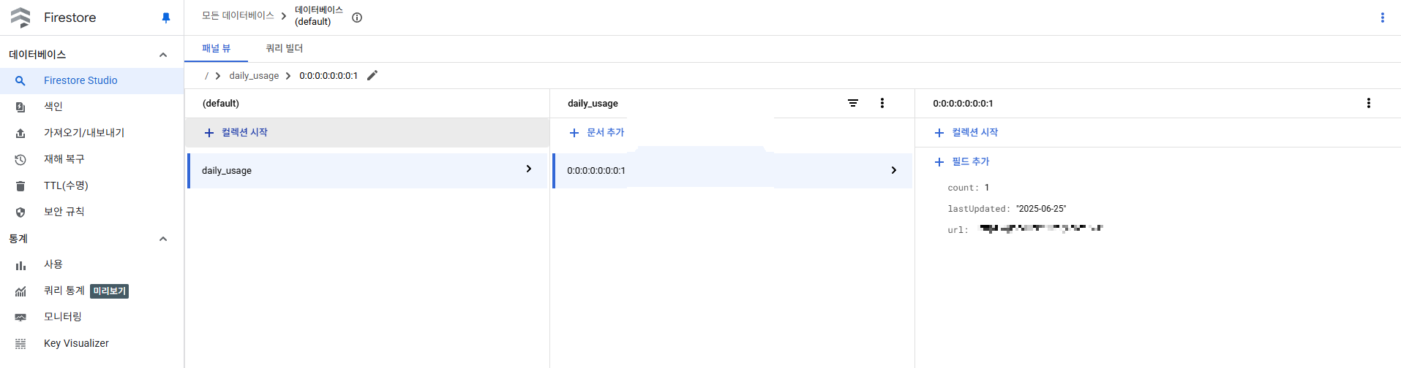Click the Firestore Studio search icon
This screenshot has height=368, width=1401.
[x=20, y=80]
